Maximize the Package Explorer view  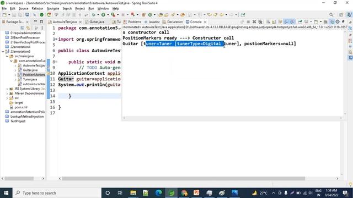coord(41,22)
